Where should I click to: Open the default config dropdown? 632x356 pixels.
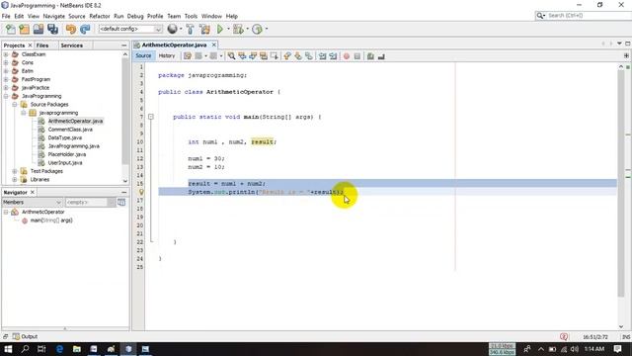[130, 29]
